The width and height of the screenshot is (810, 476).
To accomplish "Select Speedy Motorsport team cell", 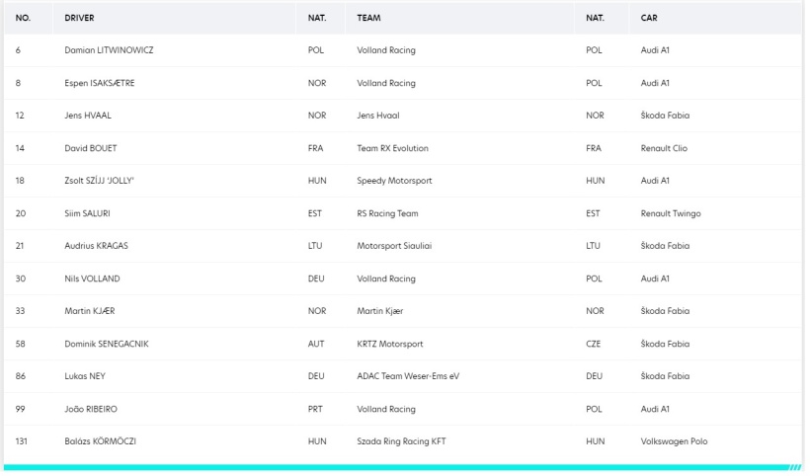I will click(x=394, y=181).
